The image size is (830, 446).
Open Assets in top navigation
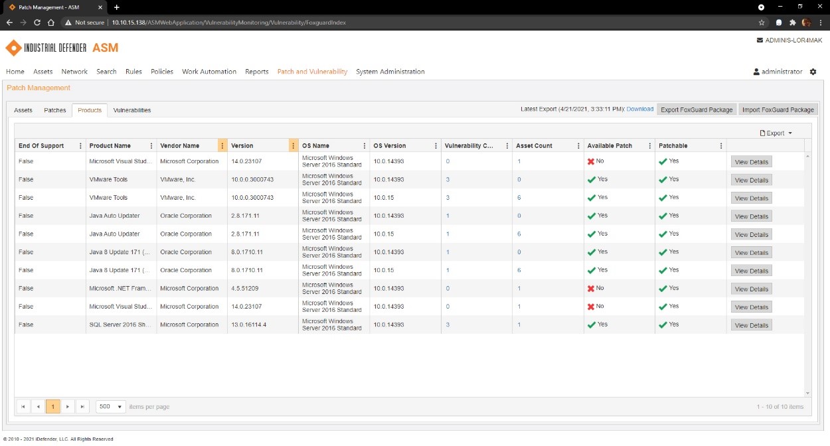tap(43, 72)
